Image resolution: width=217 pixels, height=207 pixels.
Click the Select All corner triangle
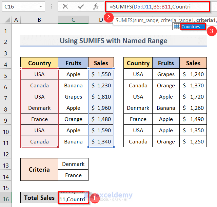[6, 20]
